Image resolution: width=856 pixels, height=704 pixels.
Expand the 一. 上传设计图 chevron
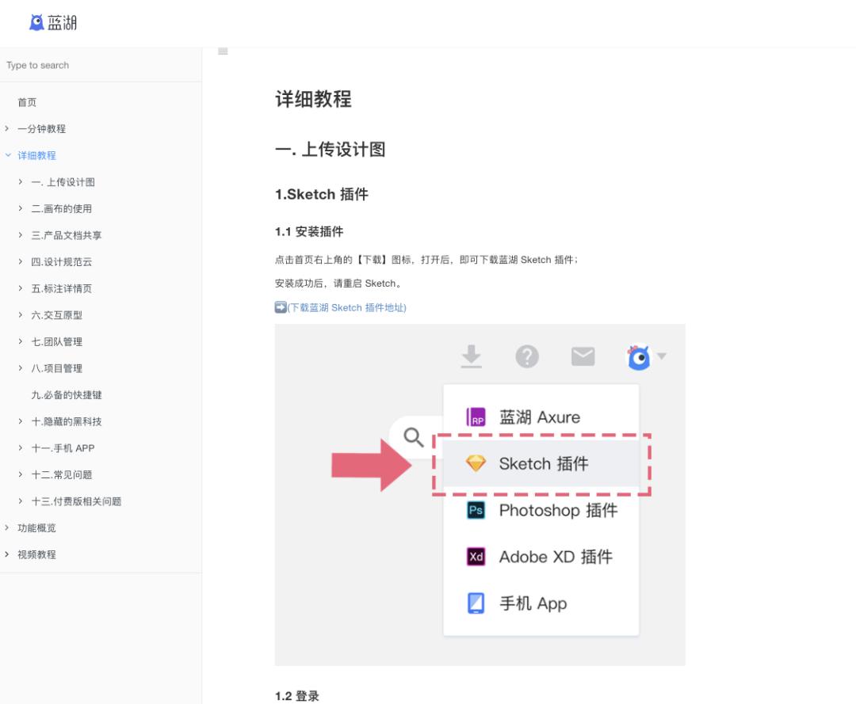(x=20, y=181)
